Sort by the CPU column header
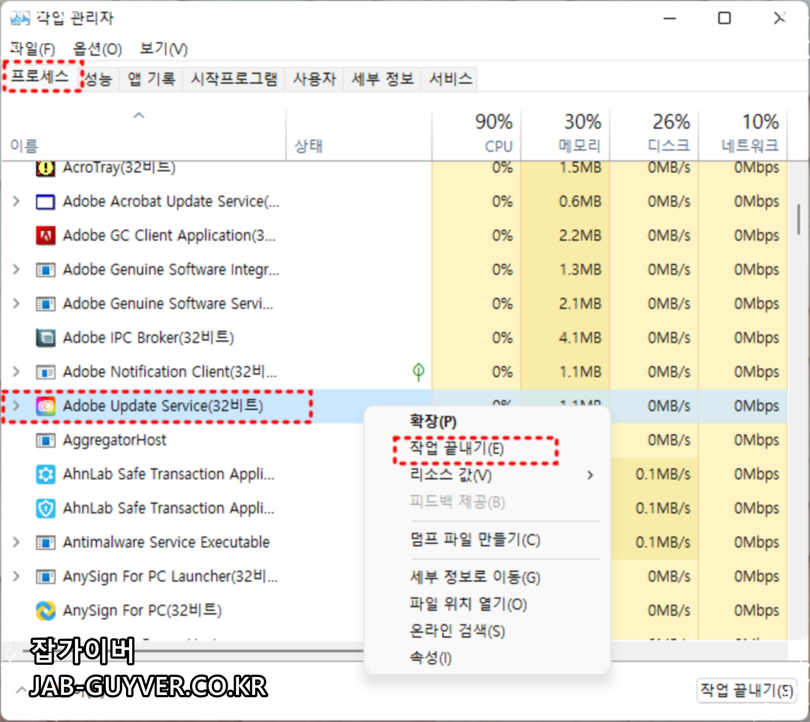 tap(477, 135)
